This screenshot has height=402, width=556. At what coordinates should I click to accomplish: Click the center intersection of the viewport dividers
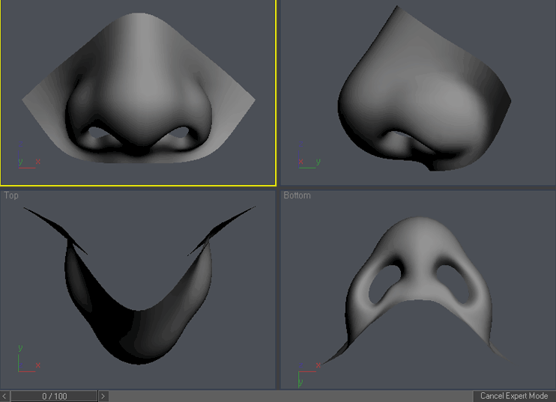coord(278,187)
